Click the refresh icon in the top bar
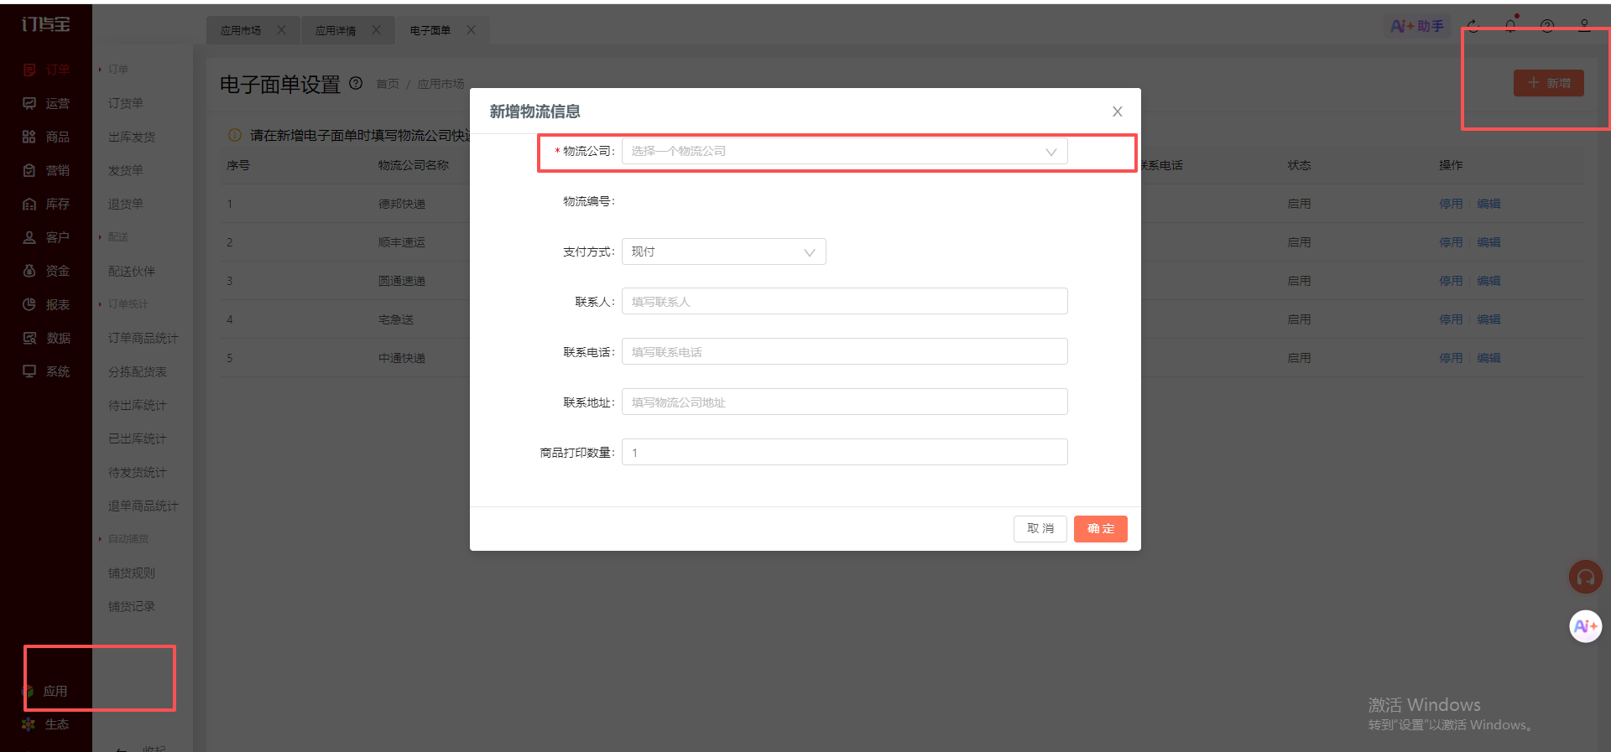The image size is (1611, 752). 1473,26
